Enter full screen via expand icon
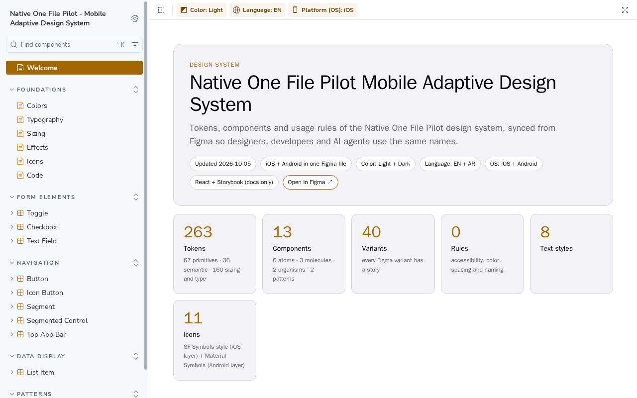 pos(625,10)
